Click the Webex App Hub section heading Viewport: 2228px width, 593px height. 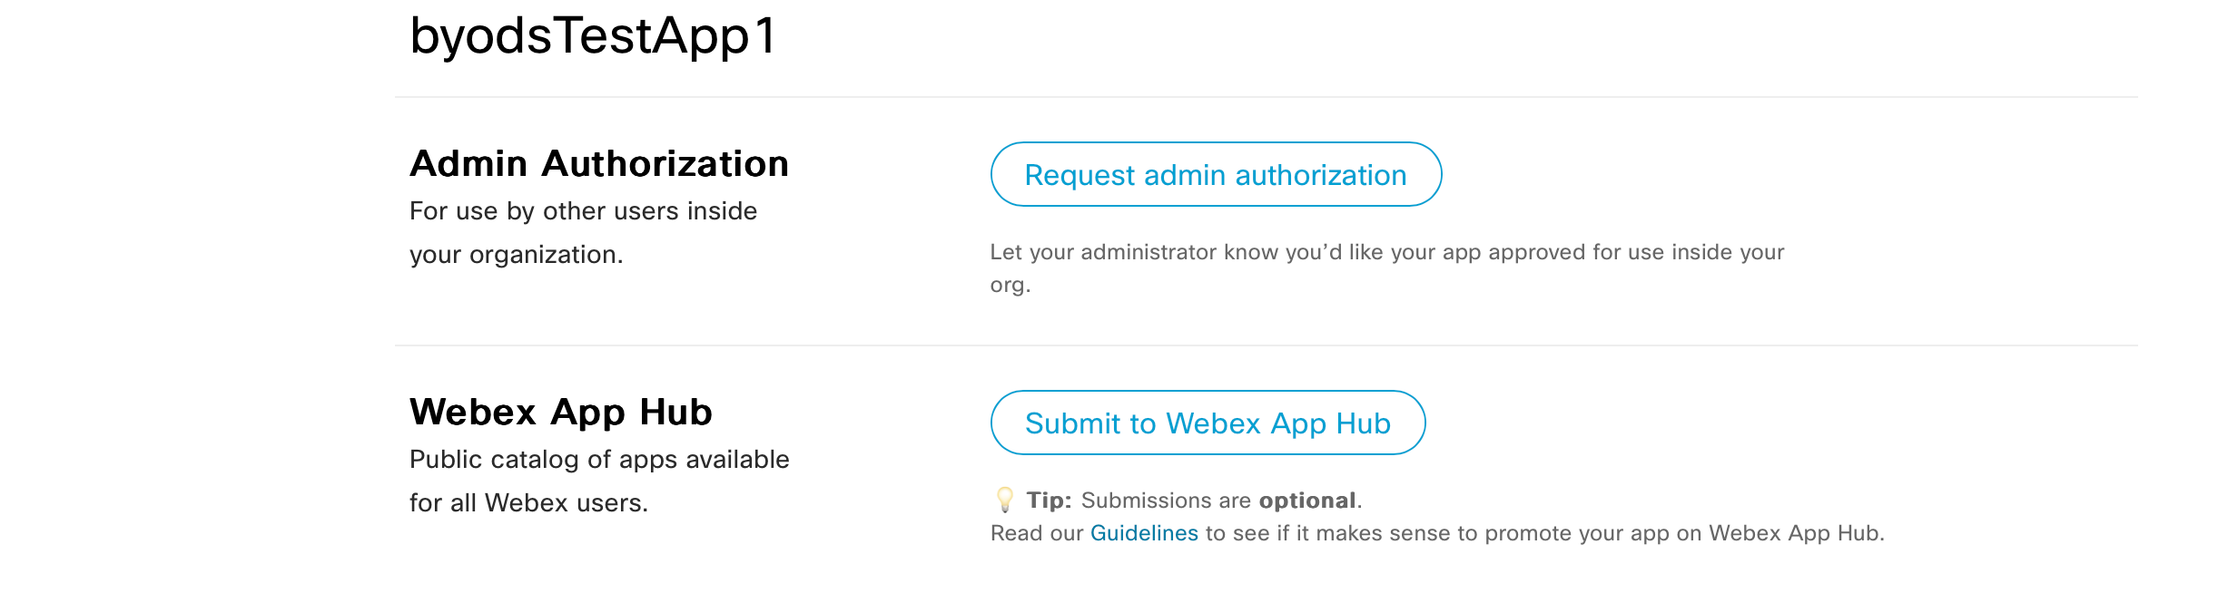click(562, 411)
